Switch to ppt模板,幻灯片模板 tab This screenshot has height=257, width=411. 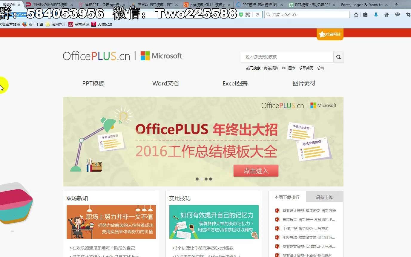pyautogui.click(x=207, y=4)
